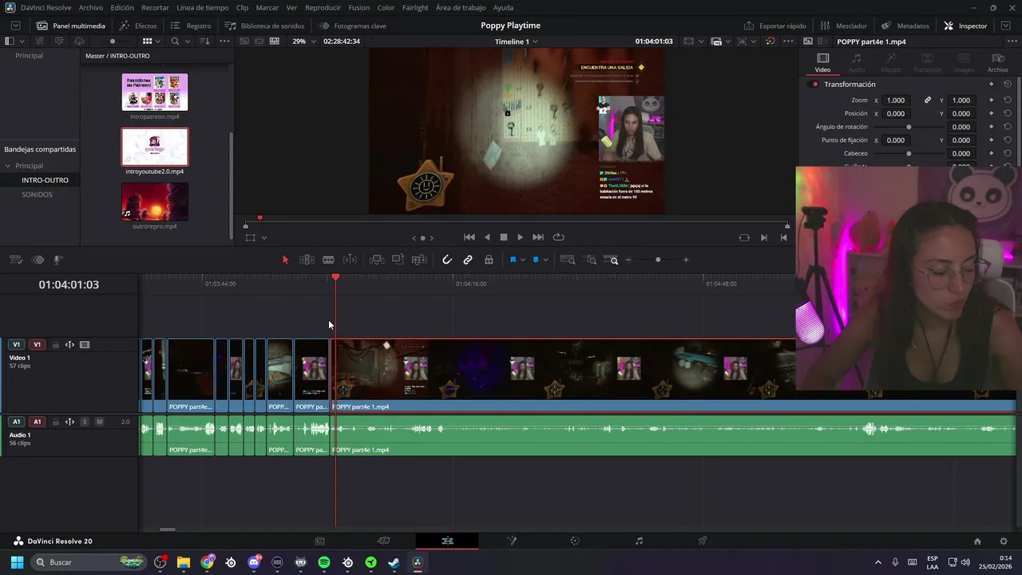Viewport: 1022px width, 575px height.
Task: Add a blue marker on the timeline
Action: (x=536, y=260)
